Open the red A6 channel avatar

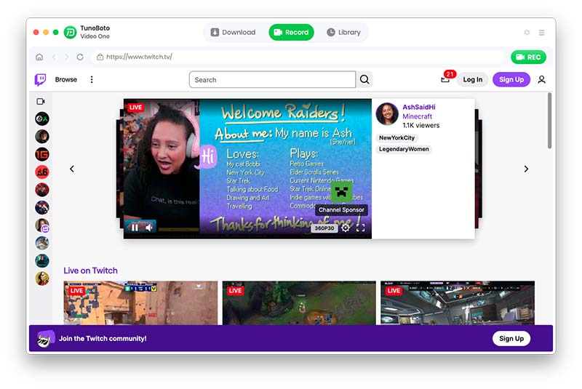(x=42, y=172)
